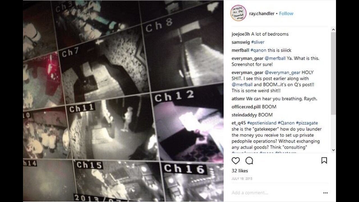
Task: View the 32 likes list
Action: click(240, 171)
